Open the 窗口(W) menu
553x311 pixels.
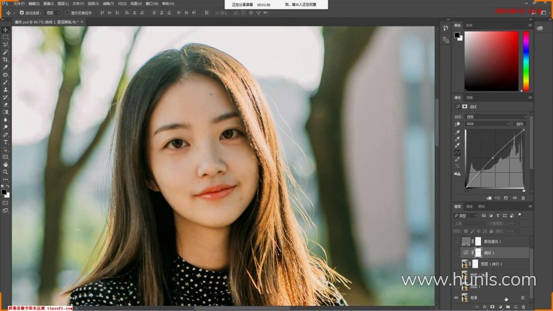[152, 3]
